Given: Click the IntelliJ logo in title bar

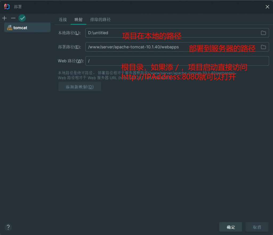Looking at the screenshot, I should (7, 7).
